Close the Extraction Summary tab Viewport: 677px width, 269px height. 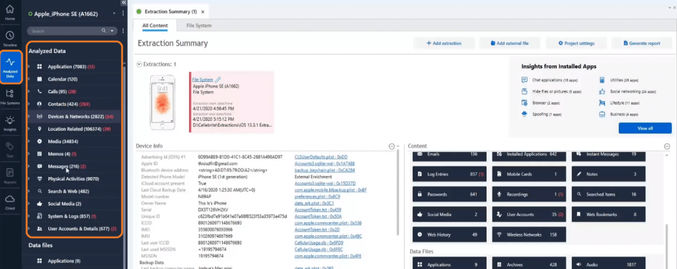click(203, 12)
